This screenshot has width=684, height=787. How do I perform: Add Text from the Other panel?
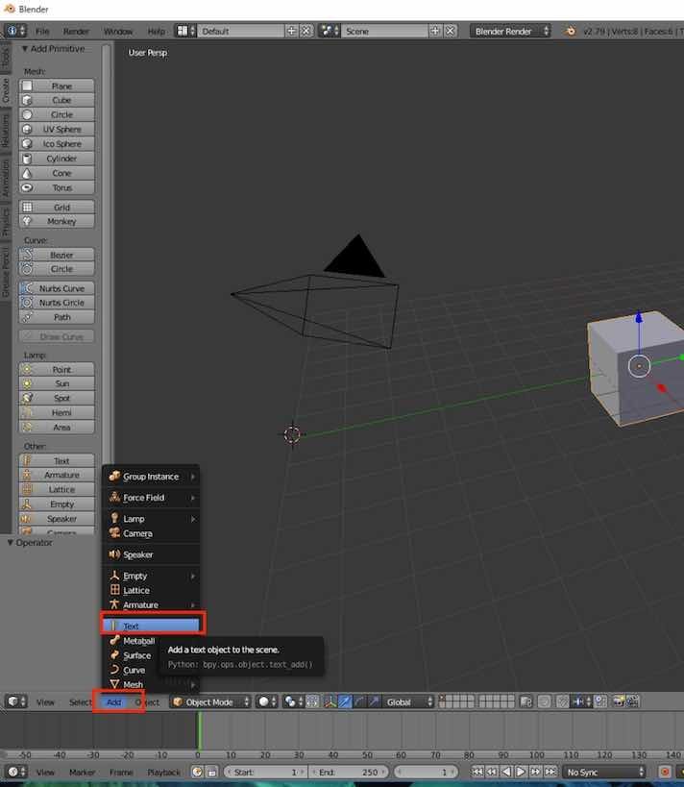(x=57, y=460)
